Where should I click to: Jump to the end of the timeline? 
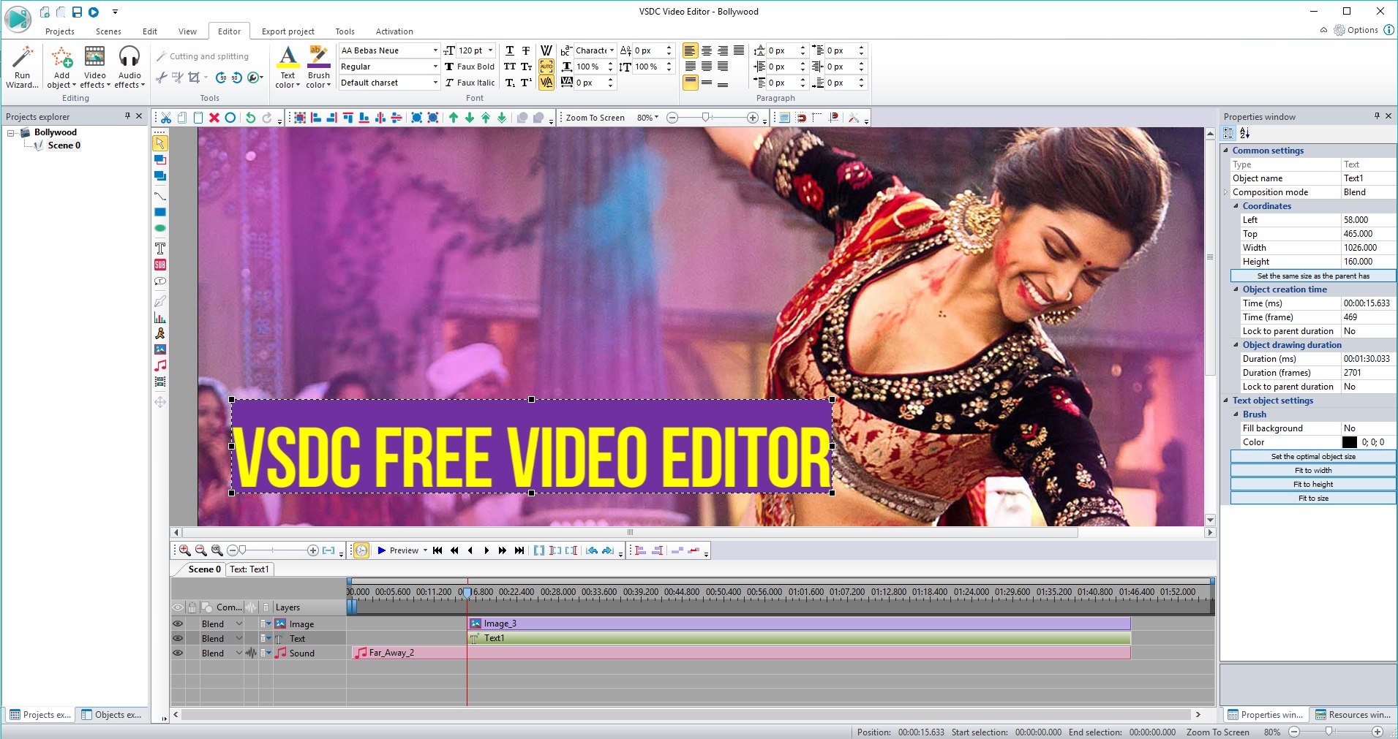click(x=519, y=550)
